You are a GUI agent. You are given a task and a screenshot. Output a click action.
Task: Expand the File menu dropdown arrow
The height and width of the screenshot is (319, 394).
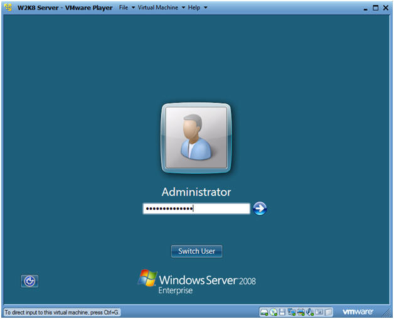(133, 8)
